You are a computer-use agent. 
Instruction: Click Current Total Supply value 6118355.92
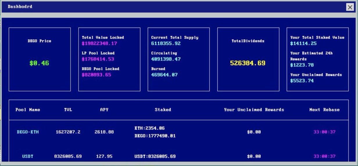click(x=166, y=44)
